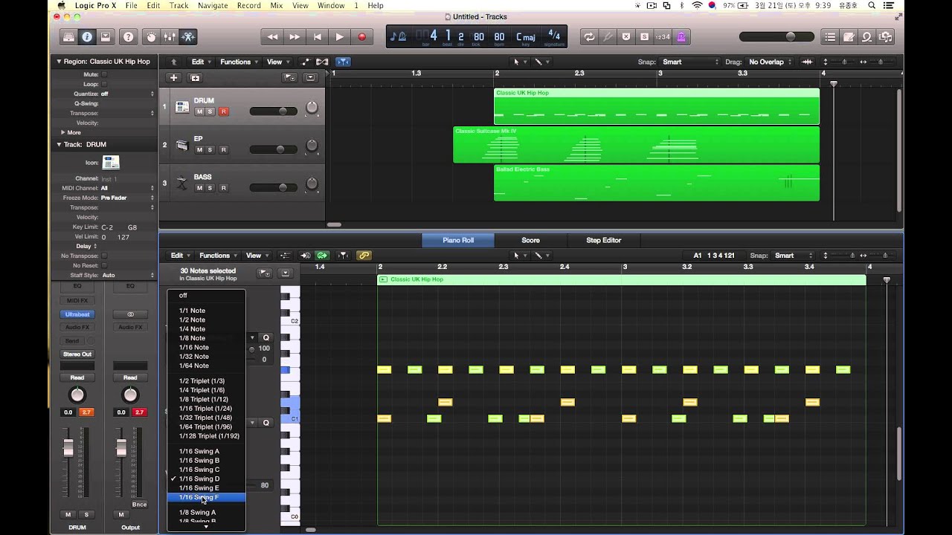Mute the DRUM track
The height and width of the screenshot is (535, 952).
pyautogui.click(x=199, y=111)
